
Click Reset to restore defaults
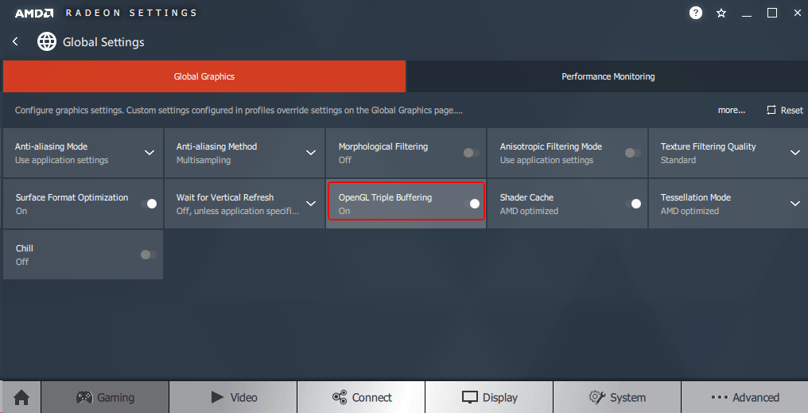tap(784, 110)
